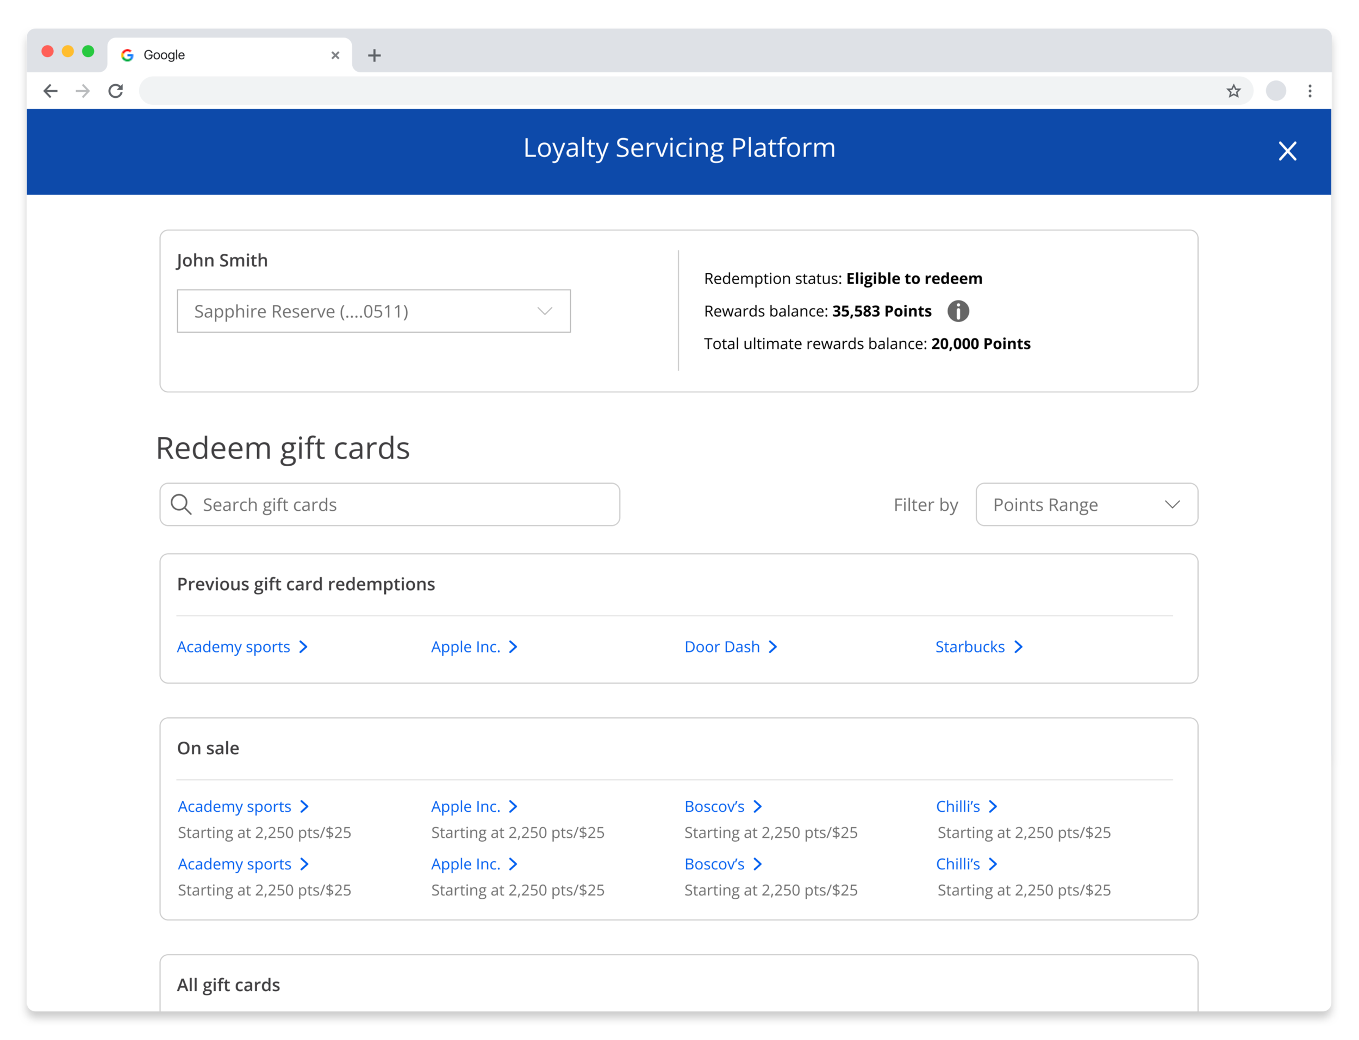The width and height of the screenshot is (1359, 1040).
Task: Open the browser three-dot menu
Action: [1310, 91]
